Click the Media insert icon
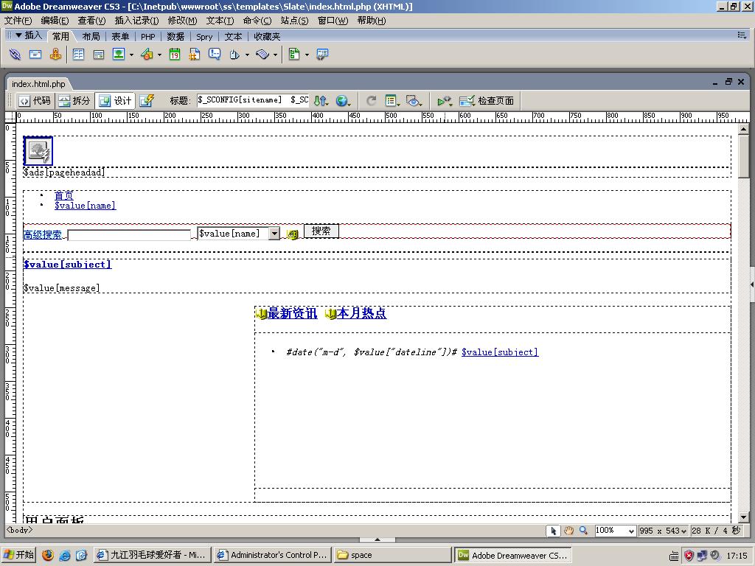The height and width of the screenshot is (566, 755). [x=147, y=55]
